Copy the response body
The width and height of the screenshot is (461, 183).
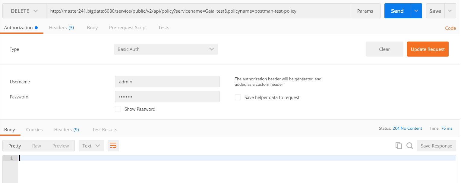[x=399, y=146]
